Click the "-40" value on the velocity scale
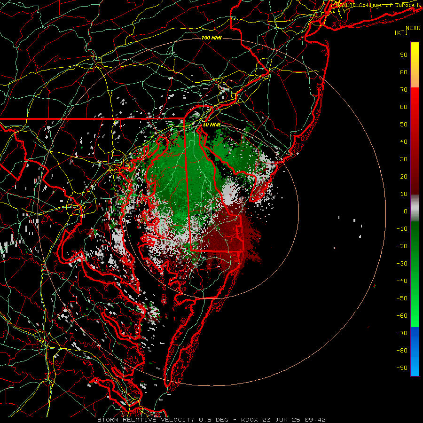423x423 pixels. tap(402, 281)
